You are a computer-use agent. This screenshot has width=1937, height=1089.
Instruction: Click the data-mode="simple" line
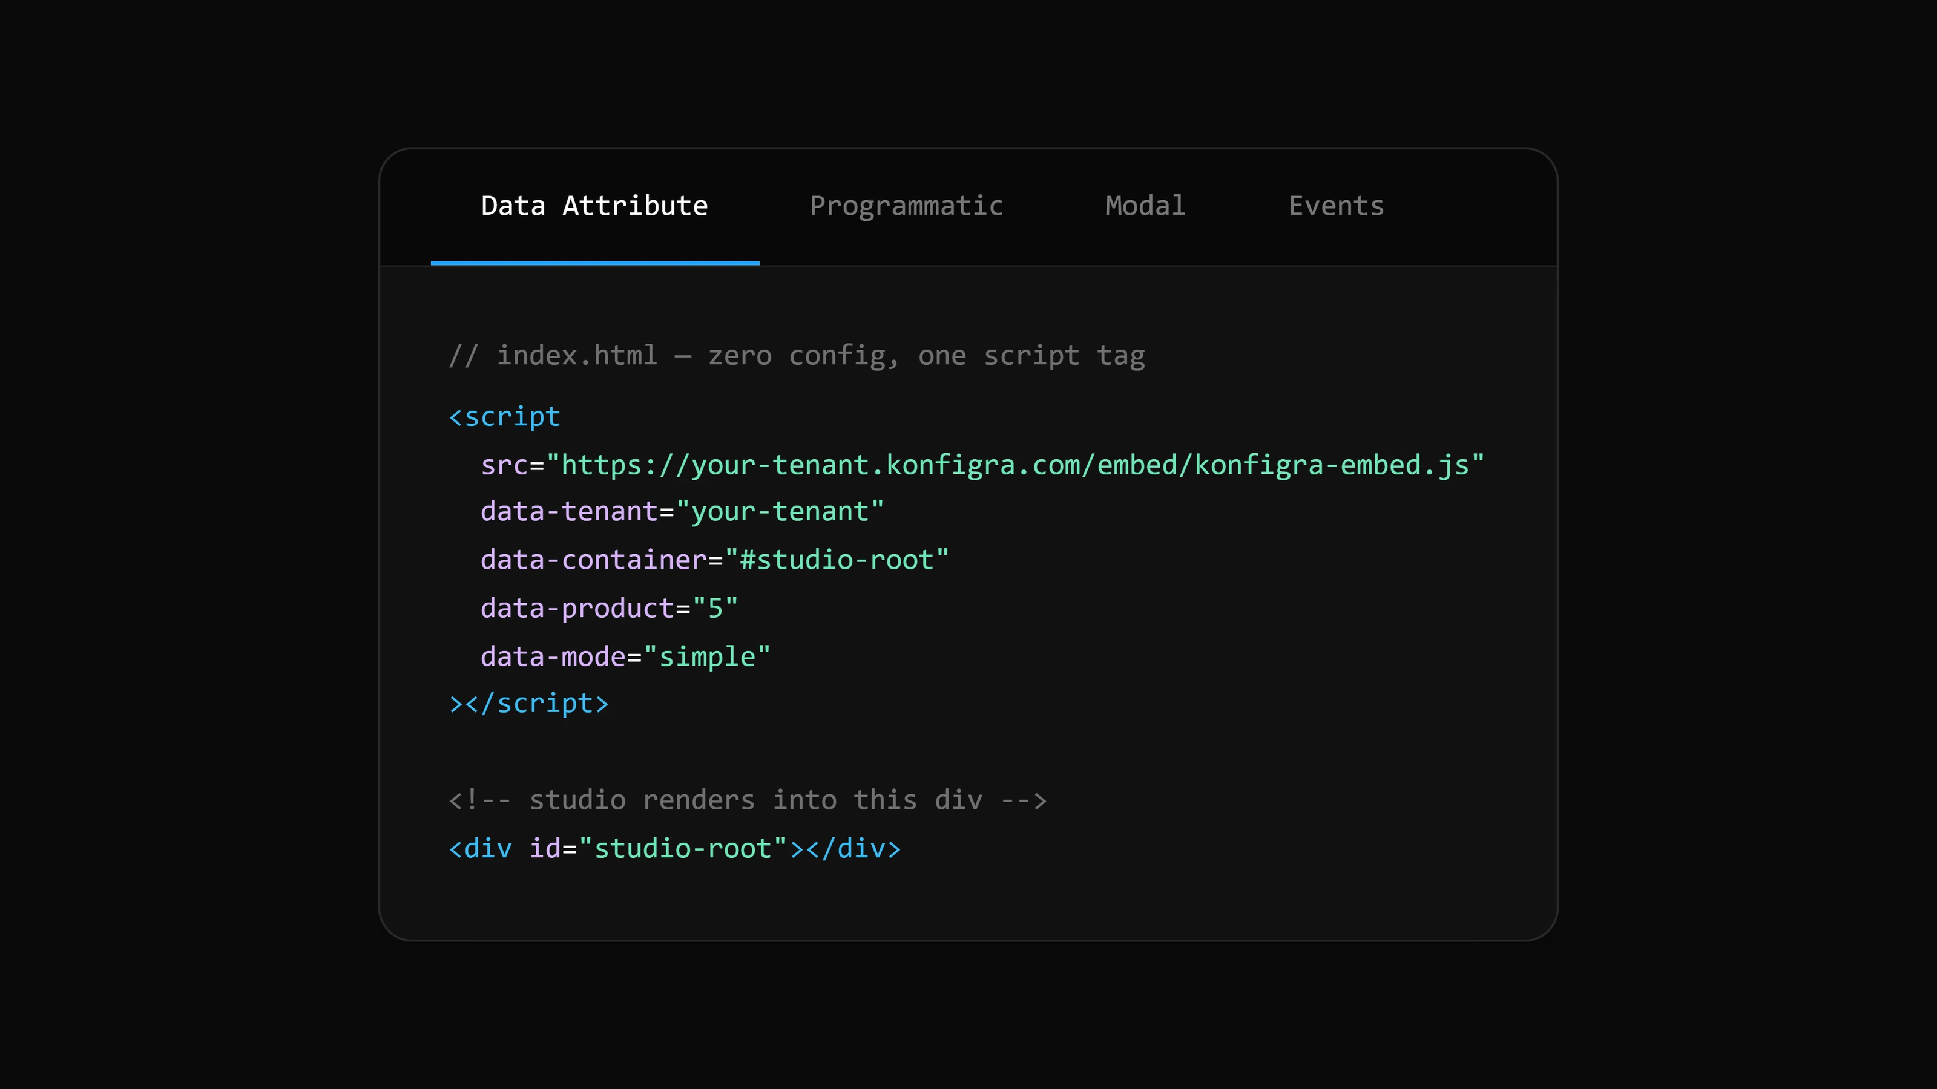click(x=626, y=657)
